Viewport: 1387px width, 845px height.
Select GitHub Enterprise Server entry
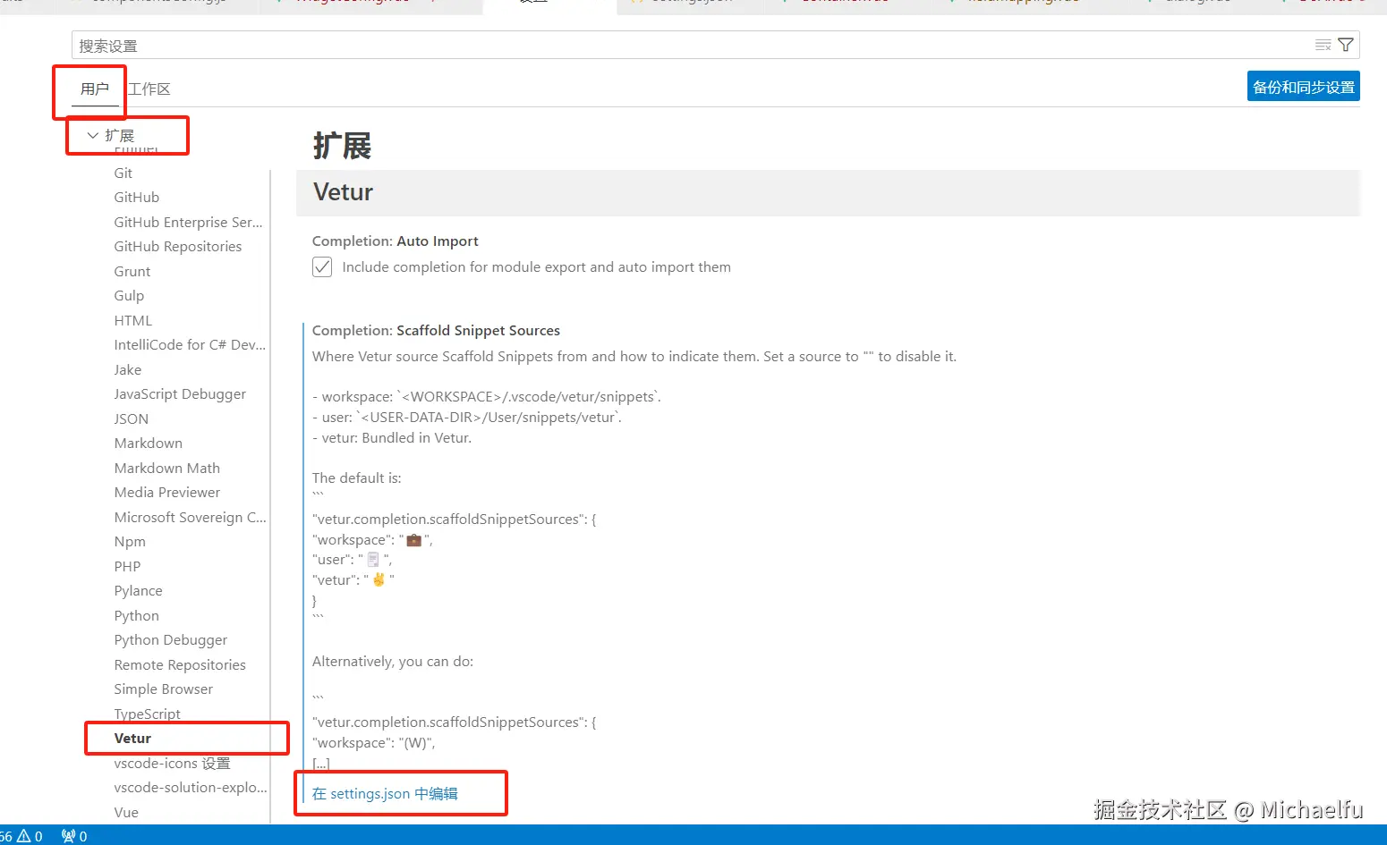188,222
